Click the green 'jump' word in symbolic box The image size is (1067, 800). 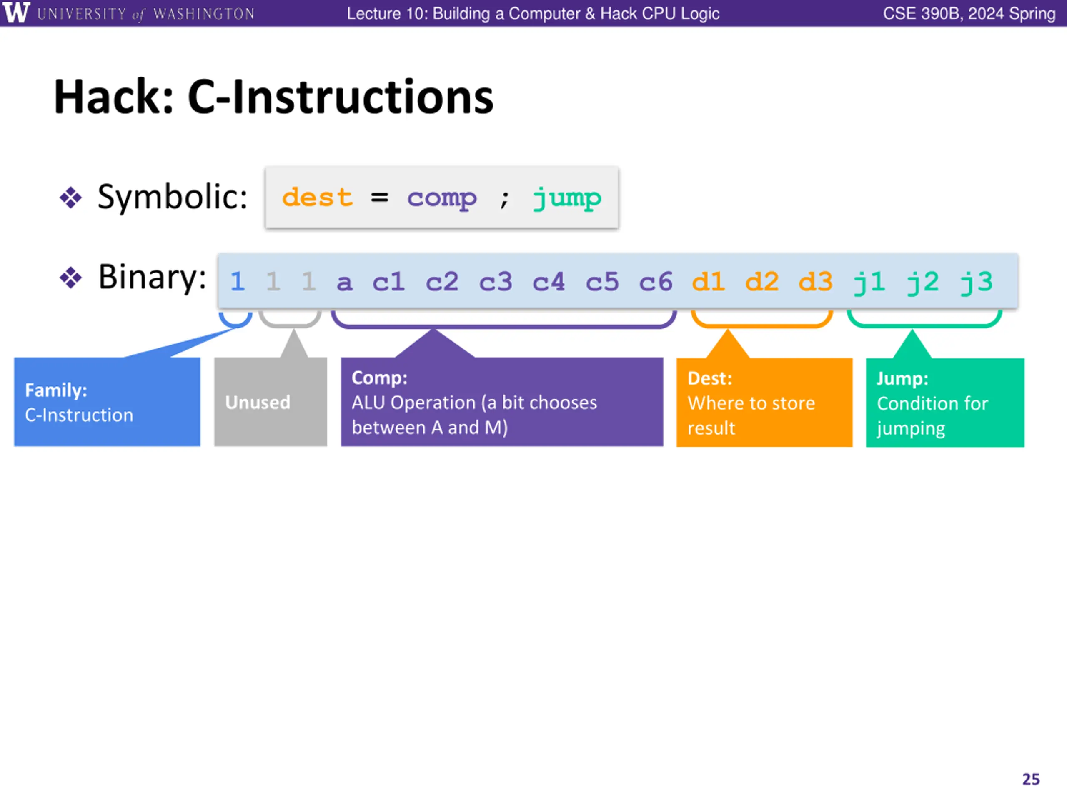(x=567, y=198)
